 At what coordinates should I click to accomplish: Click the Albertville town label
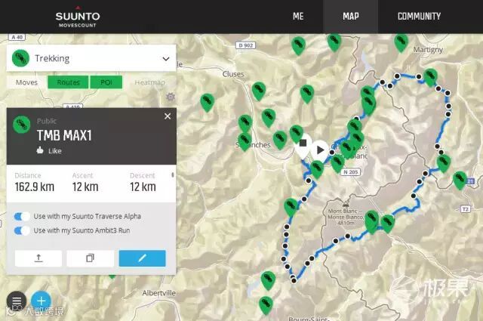[159, 293]
